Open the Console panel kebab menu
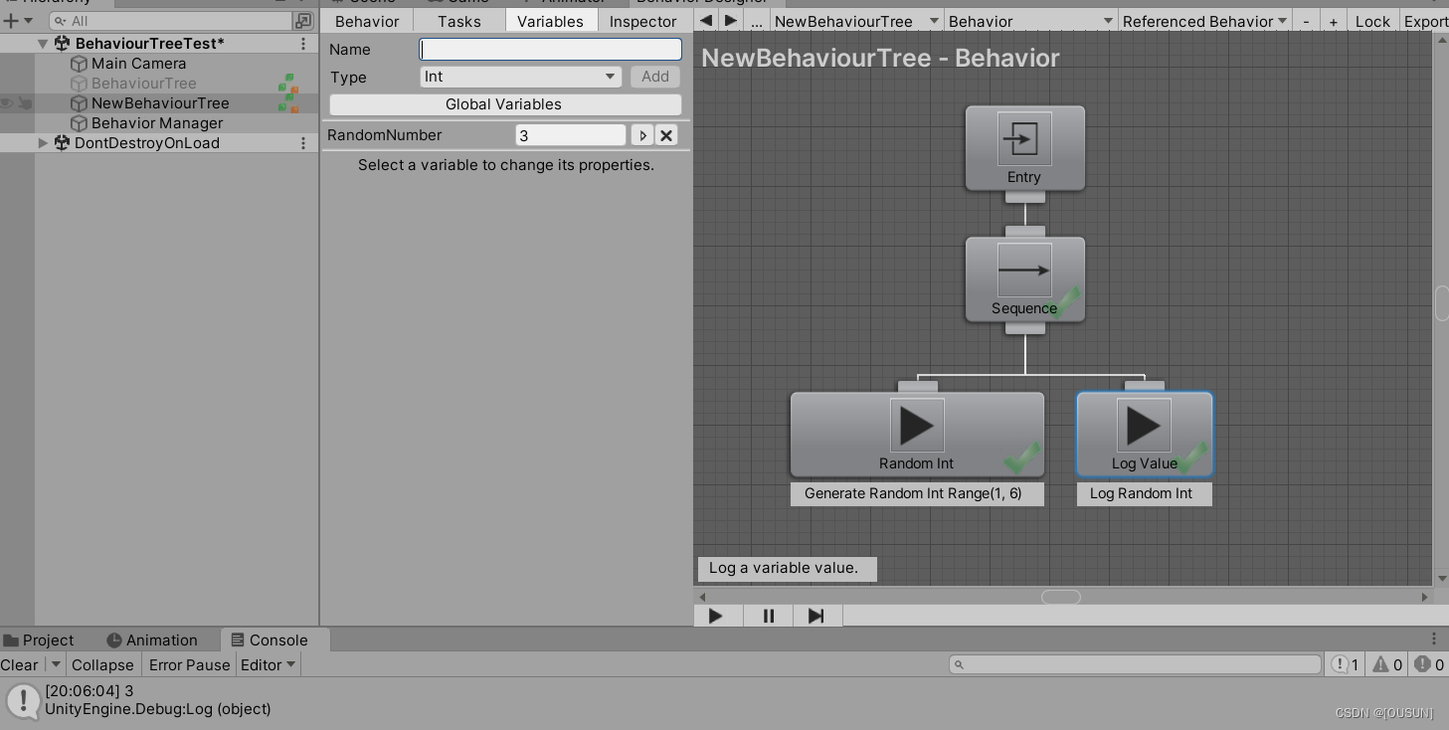This screenshot has width=1449, height=730. click(1434, 639)
